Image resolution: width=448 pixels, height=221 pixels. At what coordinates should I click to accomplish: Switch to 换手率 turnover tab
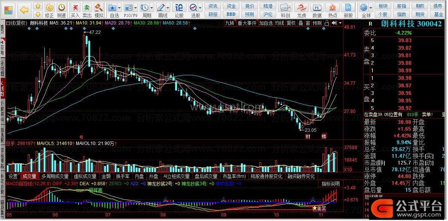[x=123, y=176]
